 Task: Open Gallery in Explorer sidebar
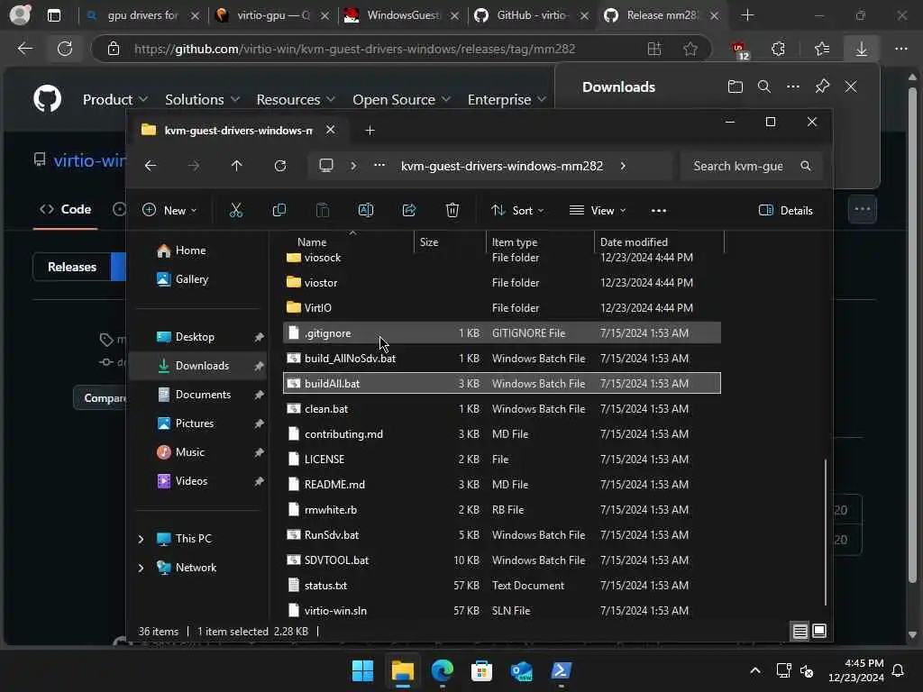pyautogui.click(x=197, y=279)
